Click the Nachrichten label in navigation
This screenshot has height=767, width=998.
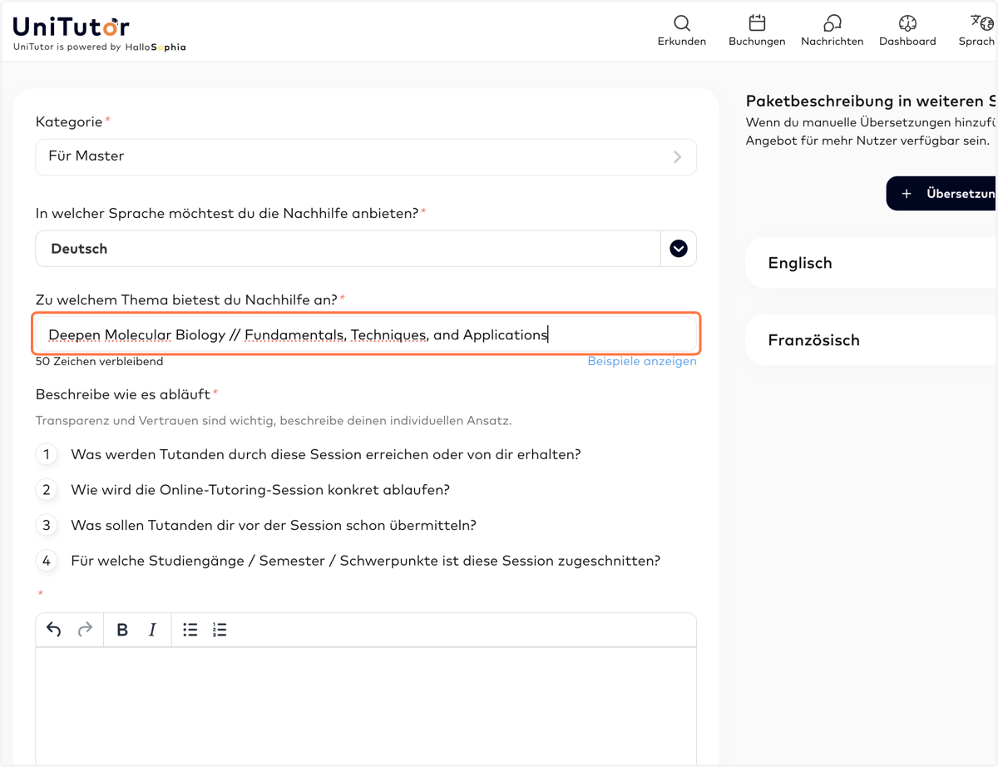832,42
